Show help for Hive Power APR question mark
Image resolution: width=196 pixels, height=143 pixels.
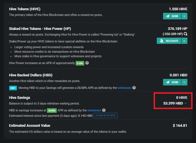87,63
